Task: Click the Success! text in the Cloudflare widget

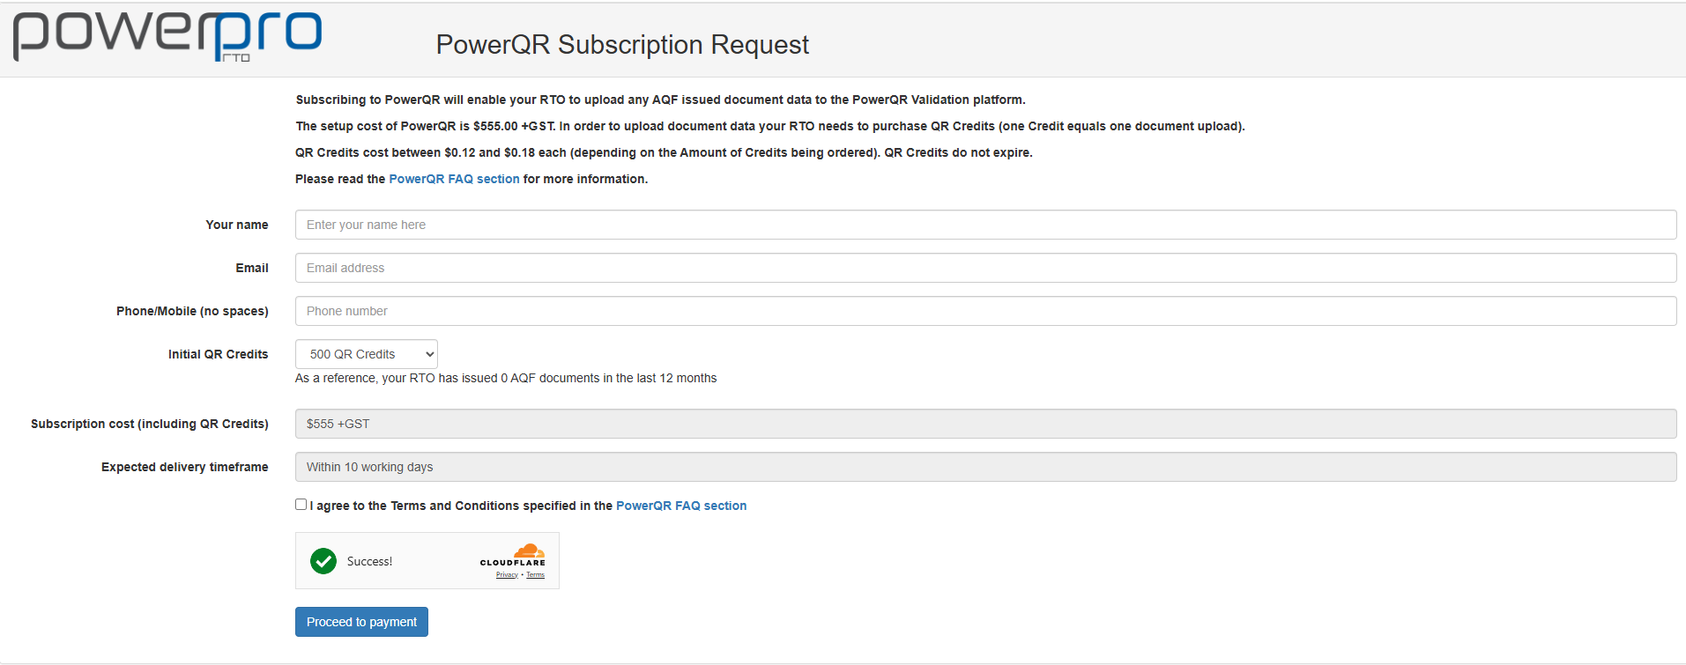Action: pyautogui.click(x=369, y=561)
